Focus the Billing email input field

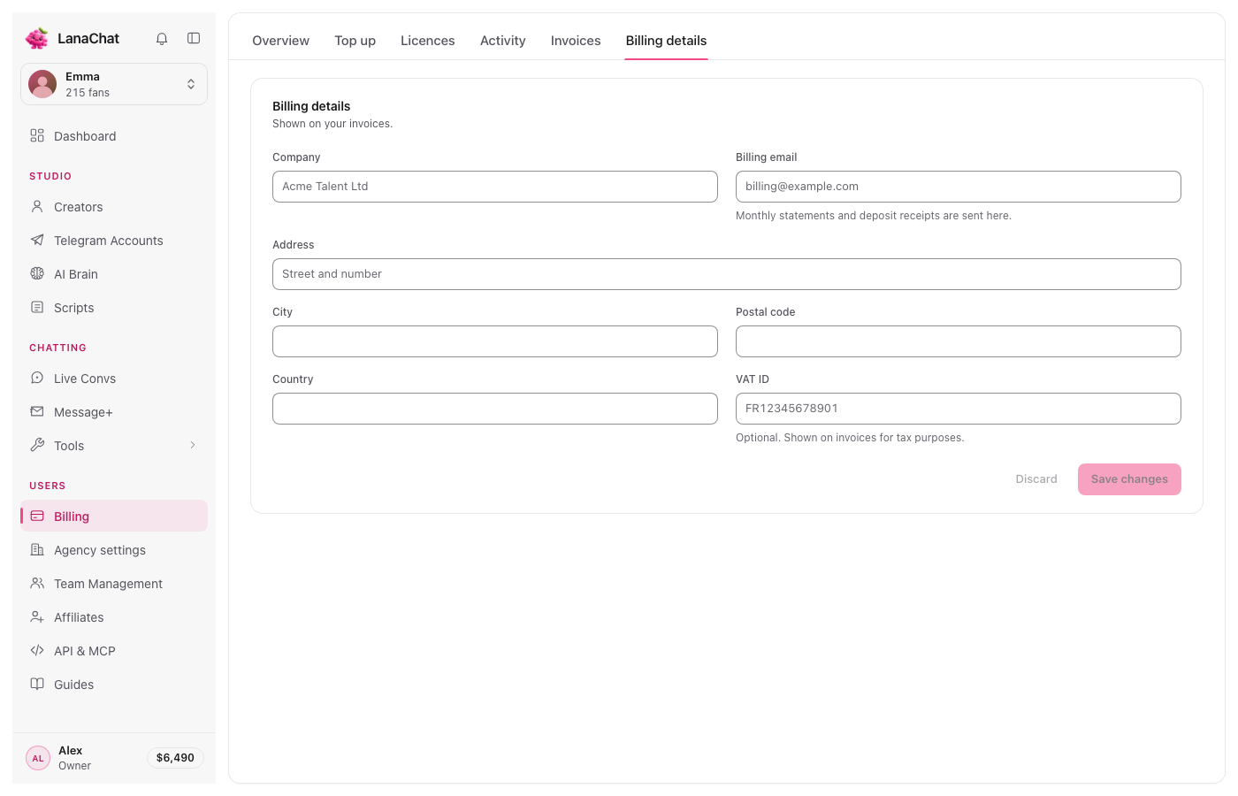coord(959,187)
